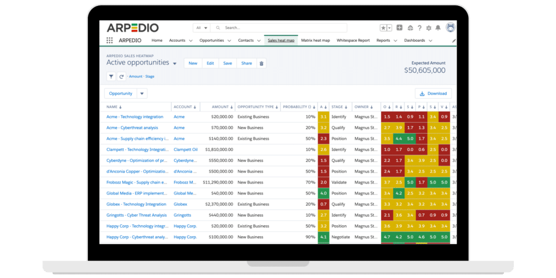Open the Accounts tab
Viewport: 556px width, 278px height.
pos(178,40)
